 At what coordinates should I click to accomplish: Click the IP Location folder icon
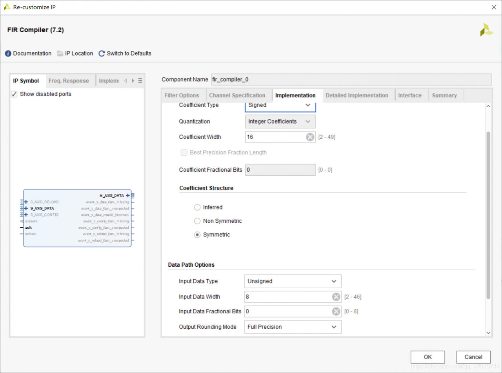click(x=60, y=53)
